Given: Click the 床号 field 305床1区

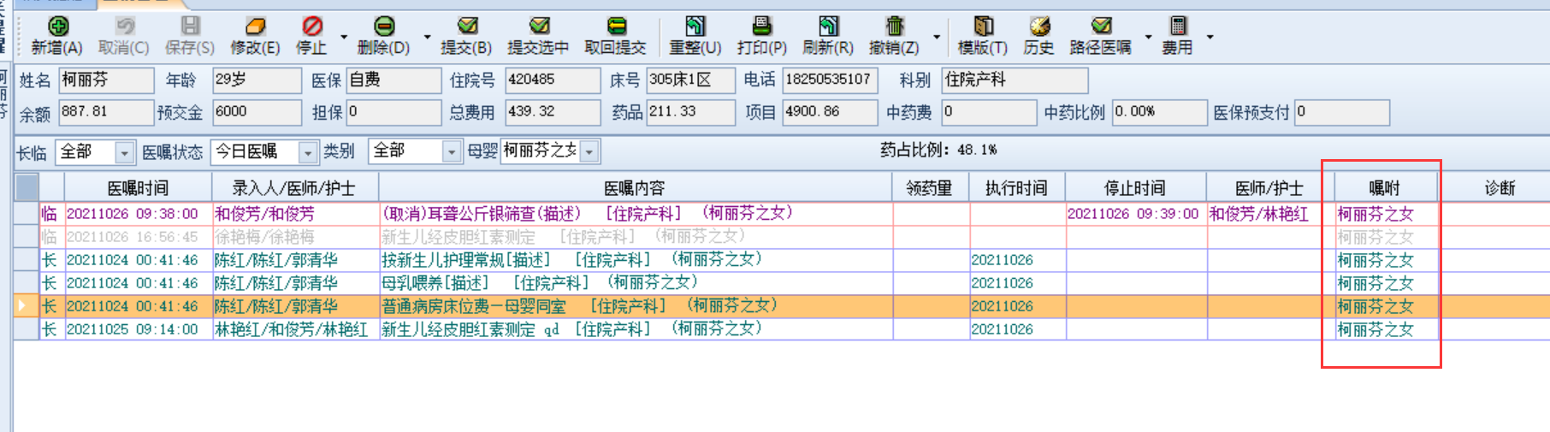Looking at the screenshot, I should [x=690, y=80].
